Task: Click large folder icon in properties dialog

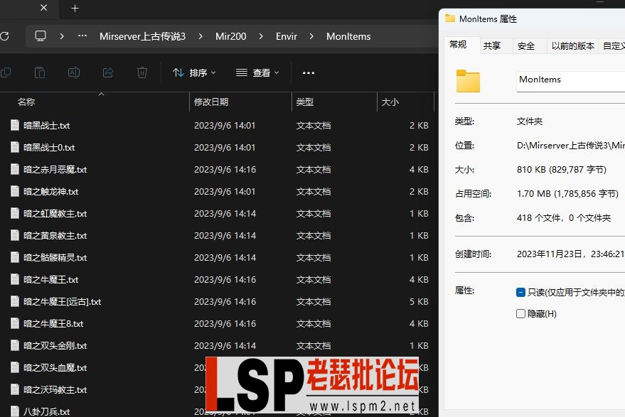Action: click(x=468, y=81)
